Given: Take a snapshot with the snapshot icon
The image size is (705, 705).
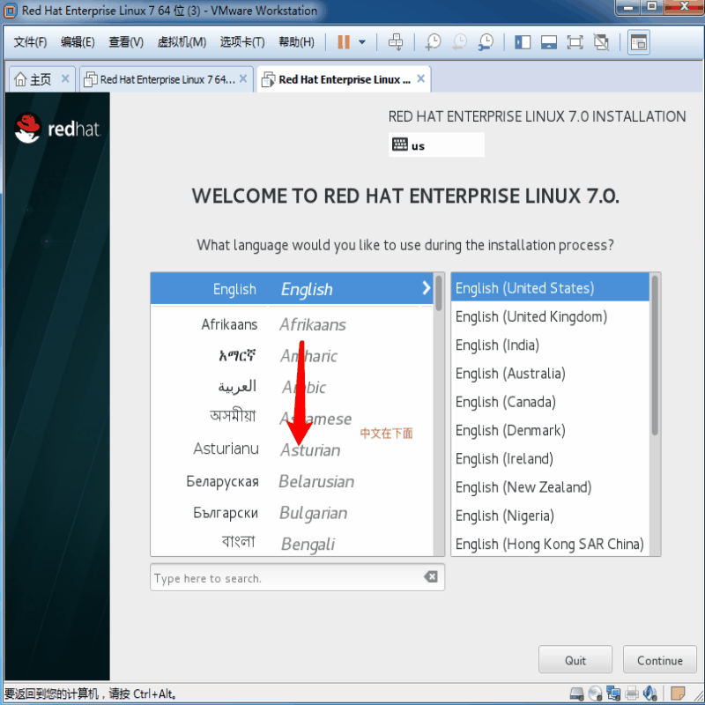Looking at the screenshot, I should [434, 42].
